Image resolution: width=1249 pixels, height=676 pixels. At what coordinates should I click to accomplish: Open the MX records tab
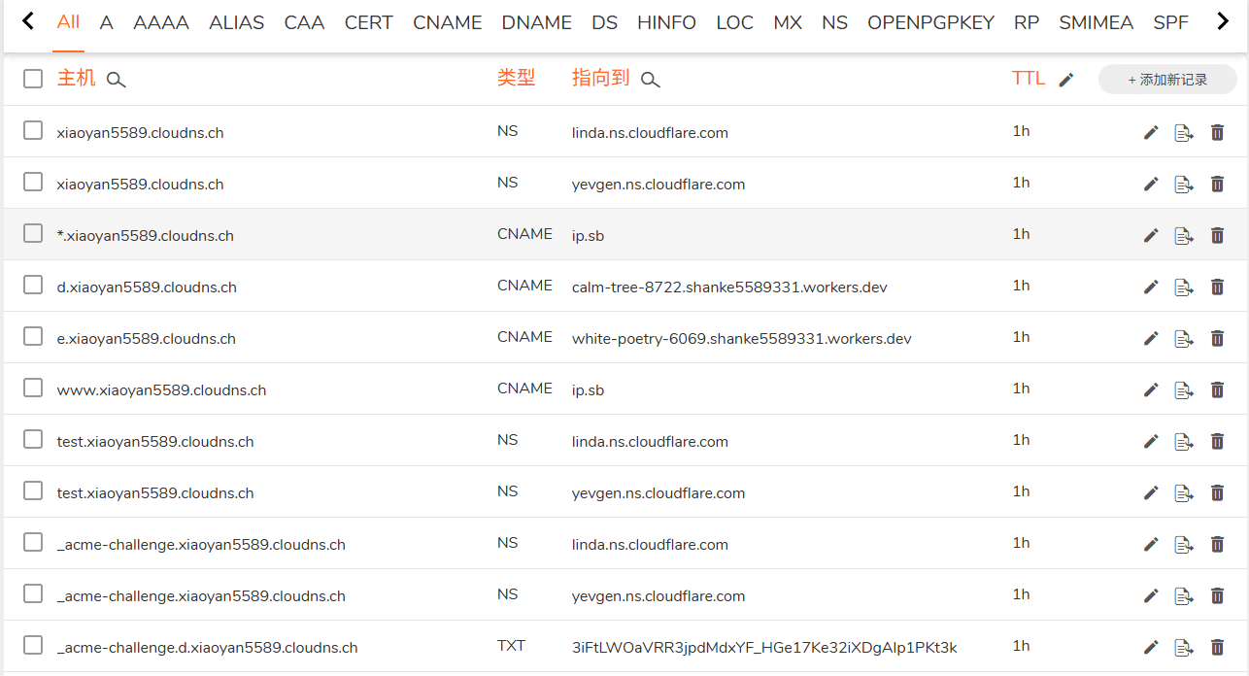pos(788,22)
